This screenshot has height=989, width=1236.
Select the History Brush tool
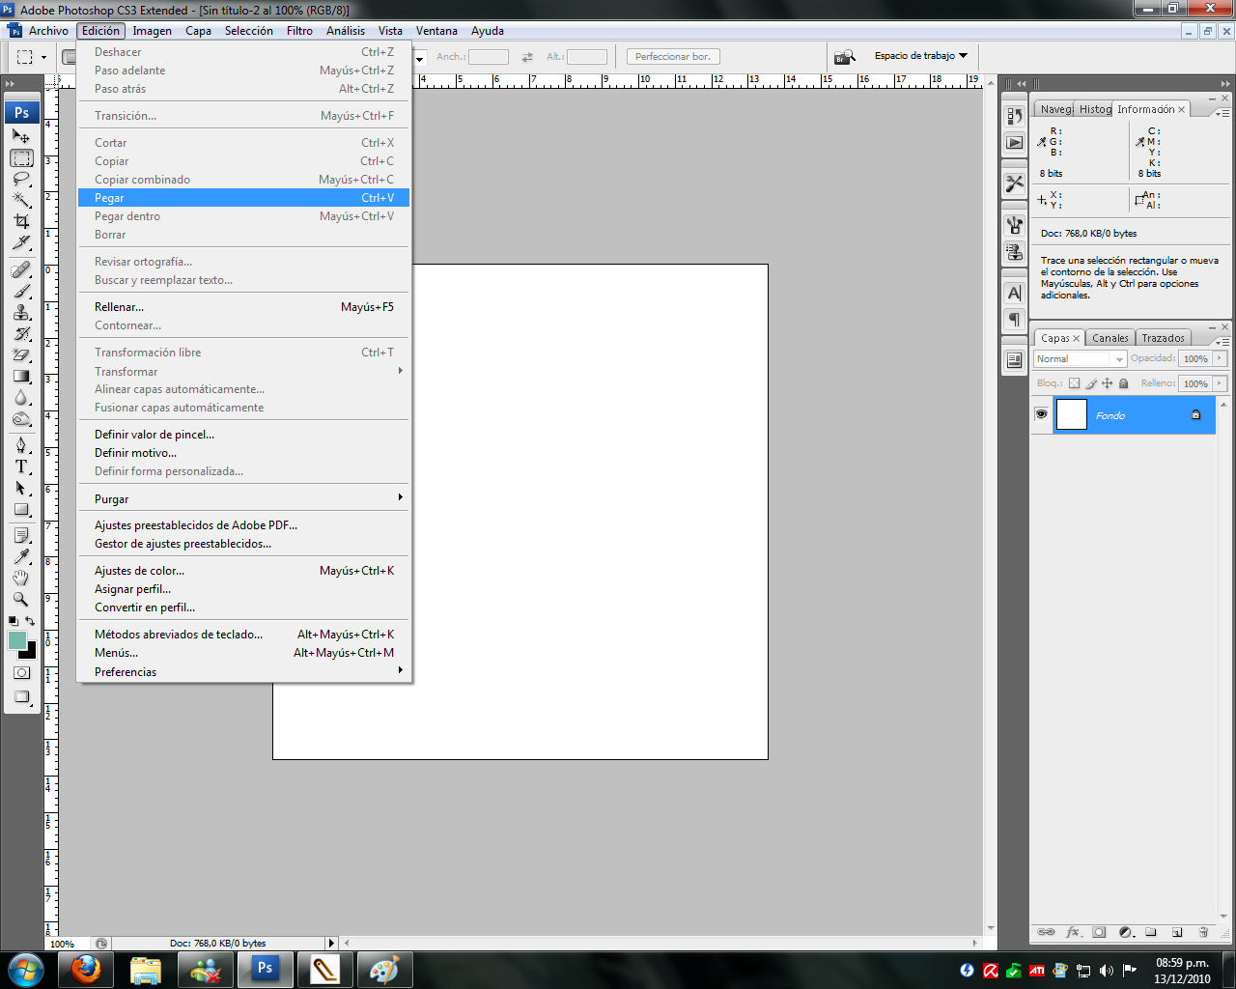coord(21,333)
